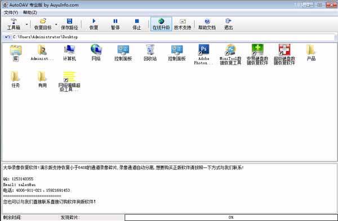Select the 回收站 recycle bin icon

tap(150, 53)
